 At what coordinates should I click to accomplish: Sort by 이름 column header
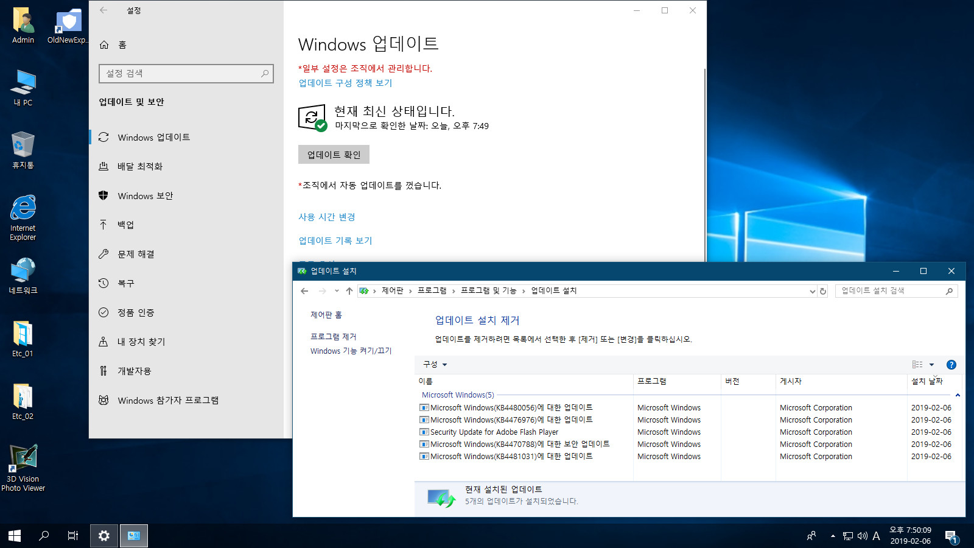point(524,381)
